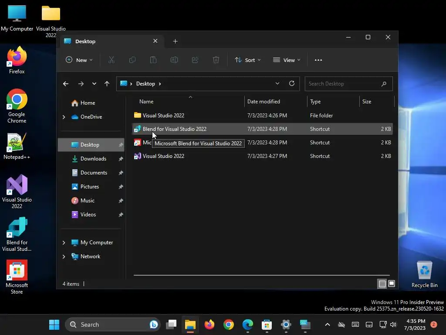Image resolution: width=446 pixels, height=335 pixels.
Task: Select the Desktop tab
Action: [111, 41]
